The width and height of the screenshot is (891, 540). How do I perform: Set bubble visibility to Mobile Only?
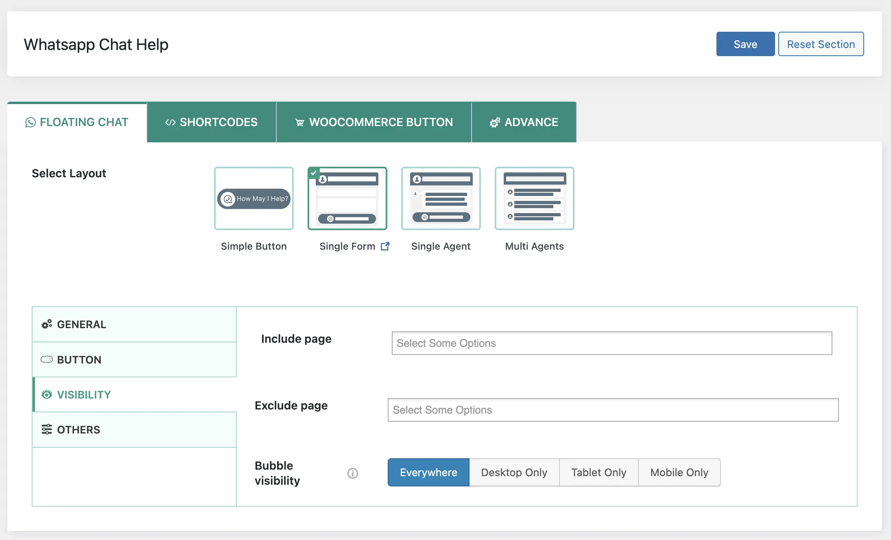(679, 472)
